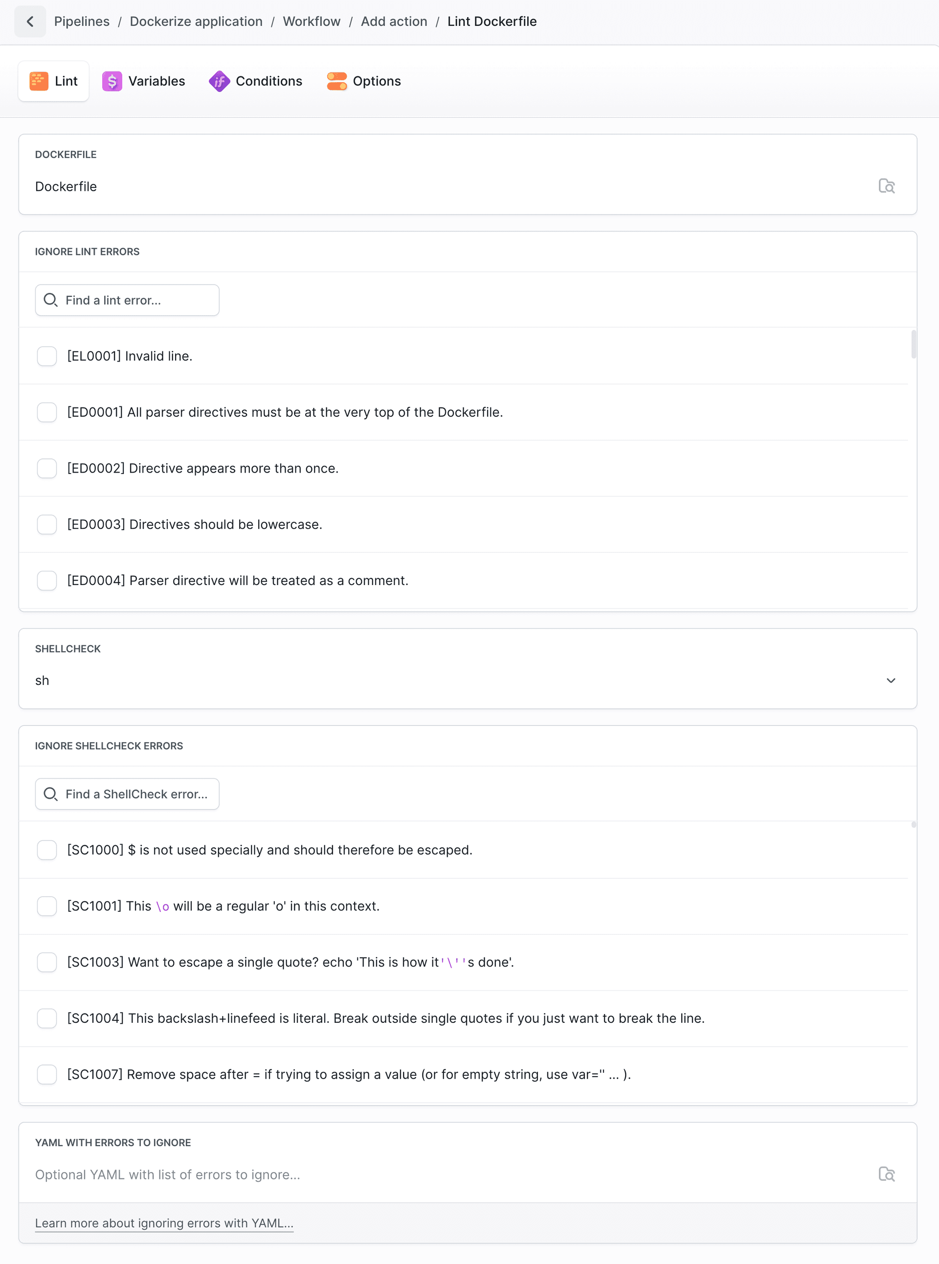Open the Add action breadcrumb
The image size is (939, 1264).
(x=393, y=21)
